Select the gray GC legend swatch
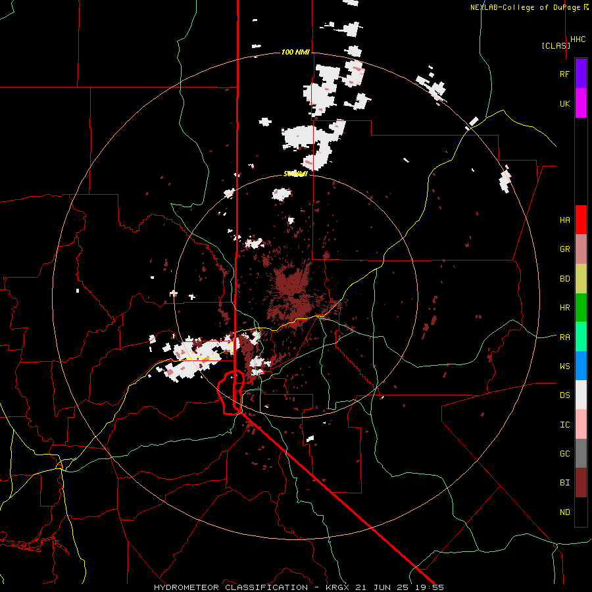 coord(581,453)
